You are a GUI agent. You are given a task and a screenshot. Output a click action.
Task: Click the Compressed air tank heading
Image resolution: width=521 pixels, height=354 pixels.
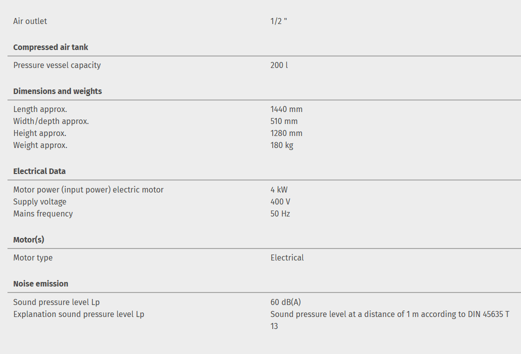(50, 47)
